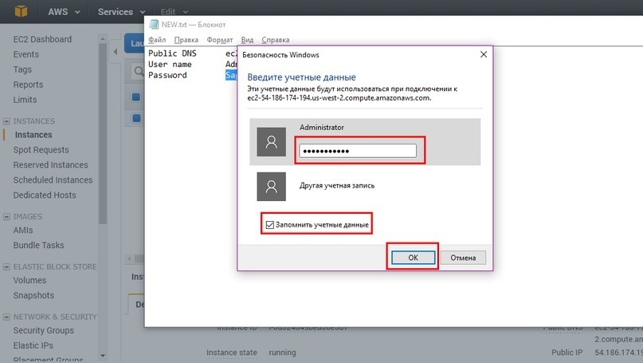Open the Edit dropdown in AWS bar

pos(174,12)
